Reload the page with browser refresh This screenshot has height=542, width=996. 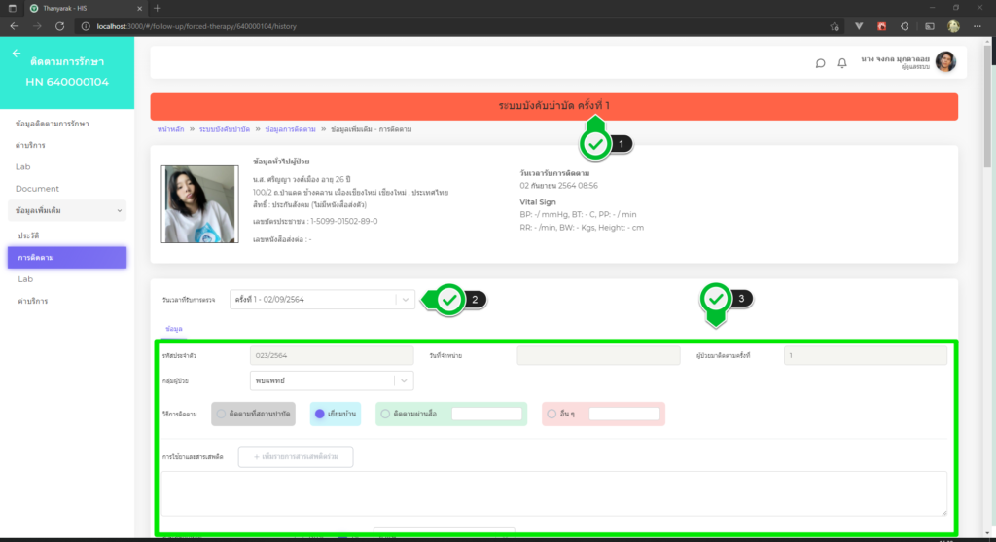click(x=60, y=25)
